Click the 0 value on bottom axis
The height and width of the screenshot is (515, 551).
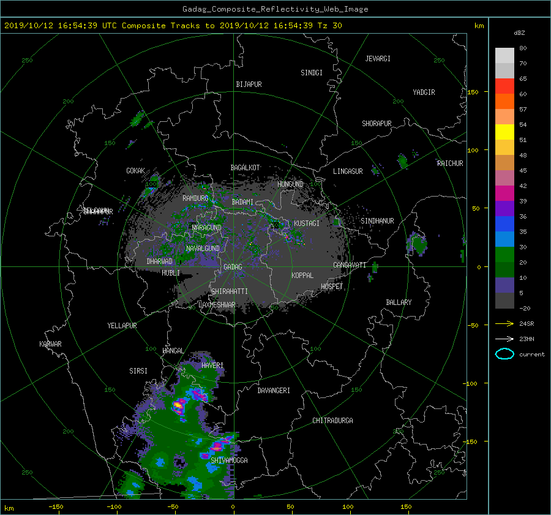point(233,507)
